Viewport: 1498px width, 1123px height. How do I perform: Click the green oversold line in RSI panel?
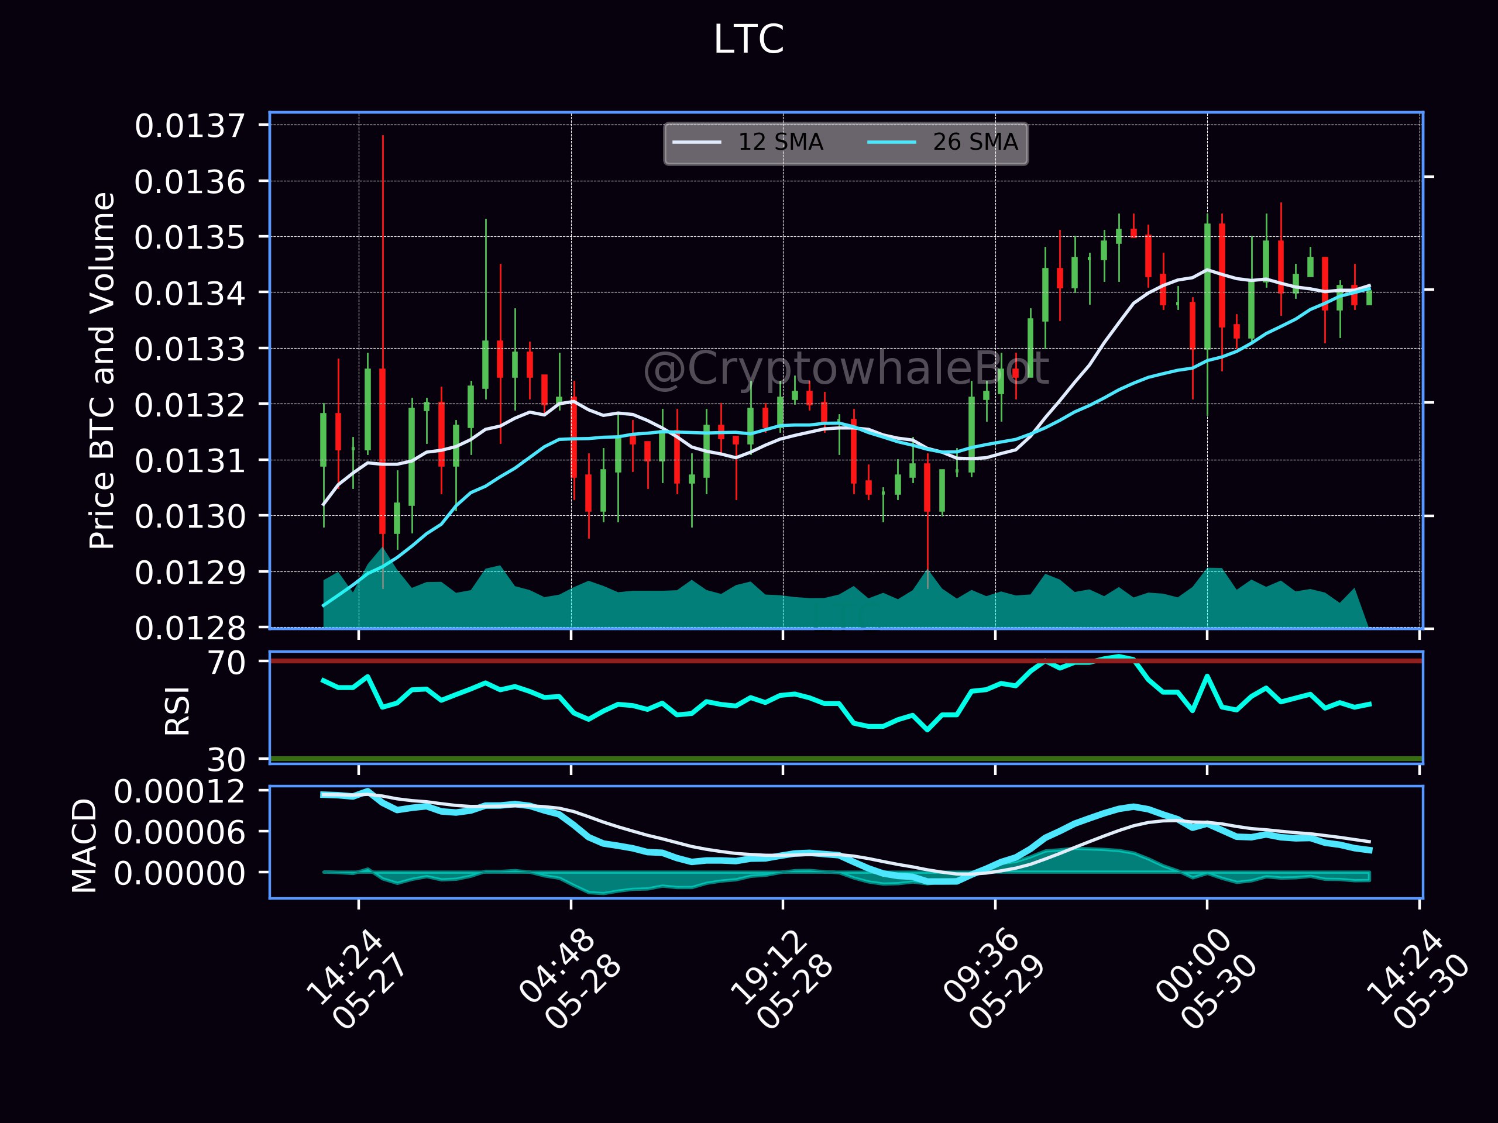(x=847, y=759)
